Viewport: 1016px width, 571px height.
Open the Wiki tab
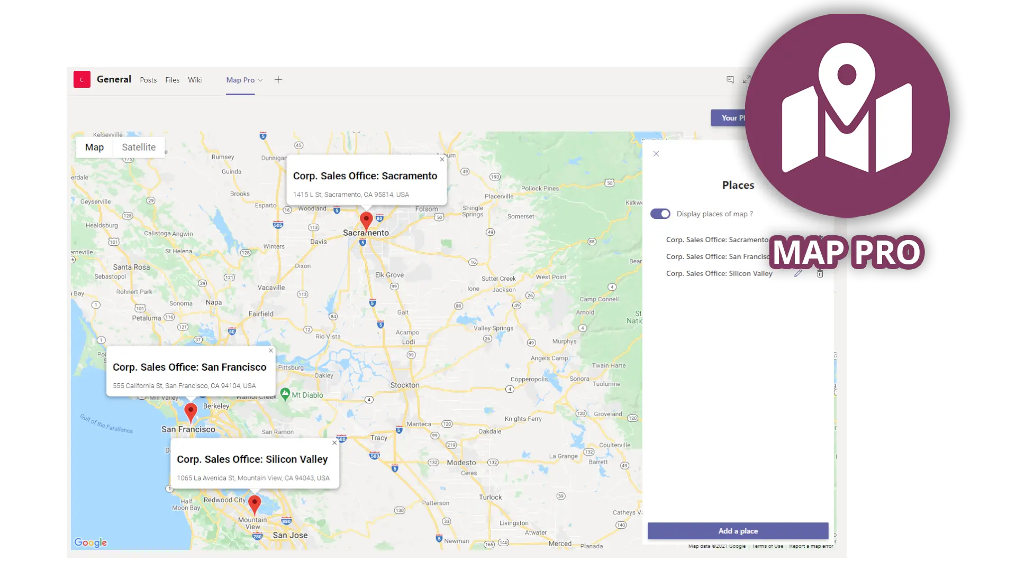click(x=195, y=80)
